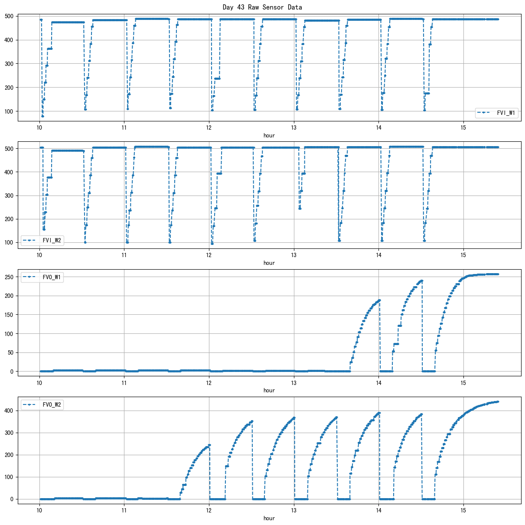This screenshot has height=525, width=525.
Task: Select the FVO_W2 legend entry text
Action: pyautogui.click(x=52, y=405)
